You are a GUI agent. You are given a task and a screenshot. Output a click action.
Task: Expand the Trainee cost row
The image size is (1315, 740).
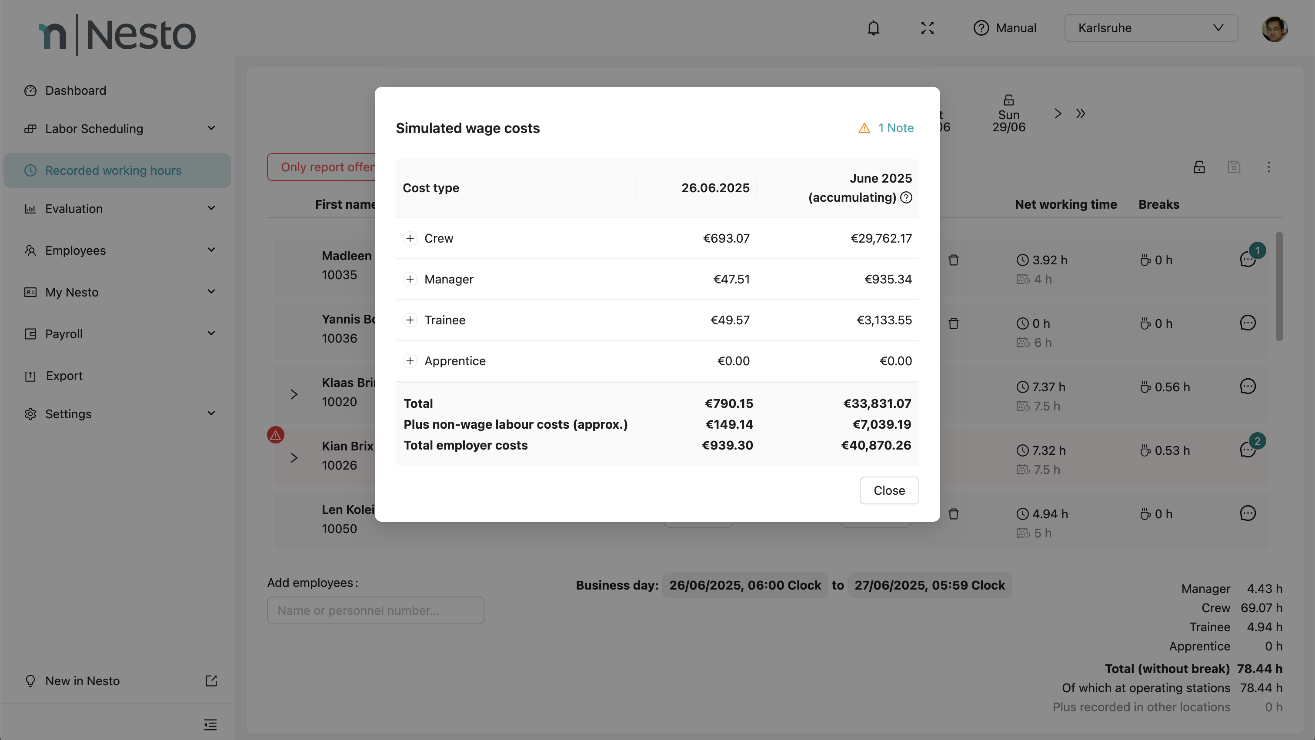(410, 320)
